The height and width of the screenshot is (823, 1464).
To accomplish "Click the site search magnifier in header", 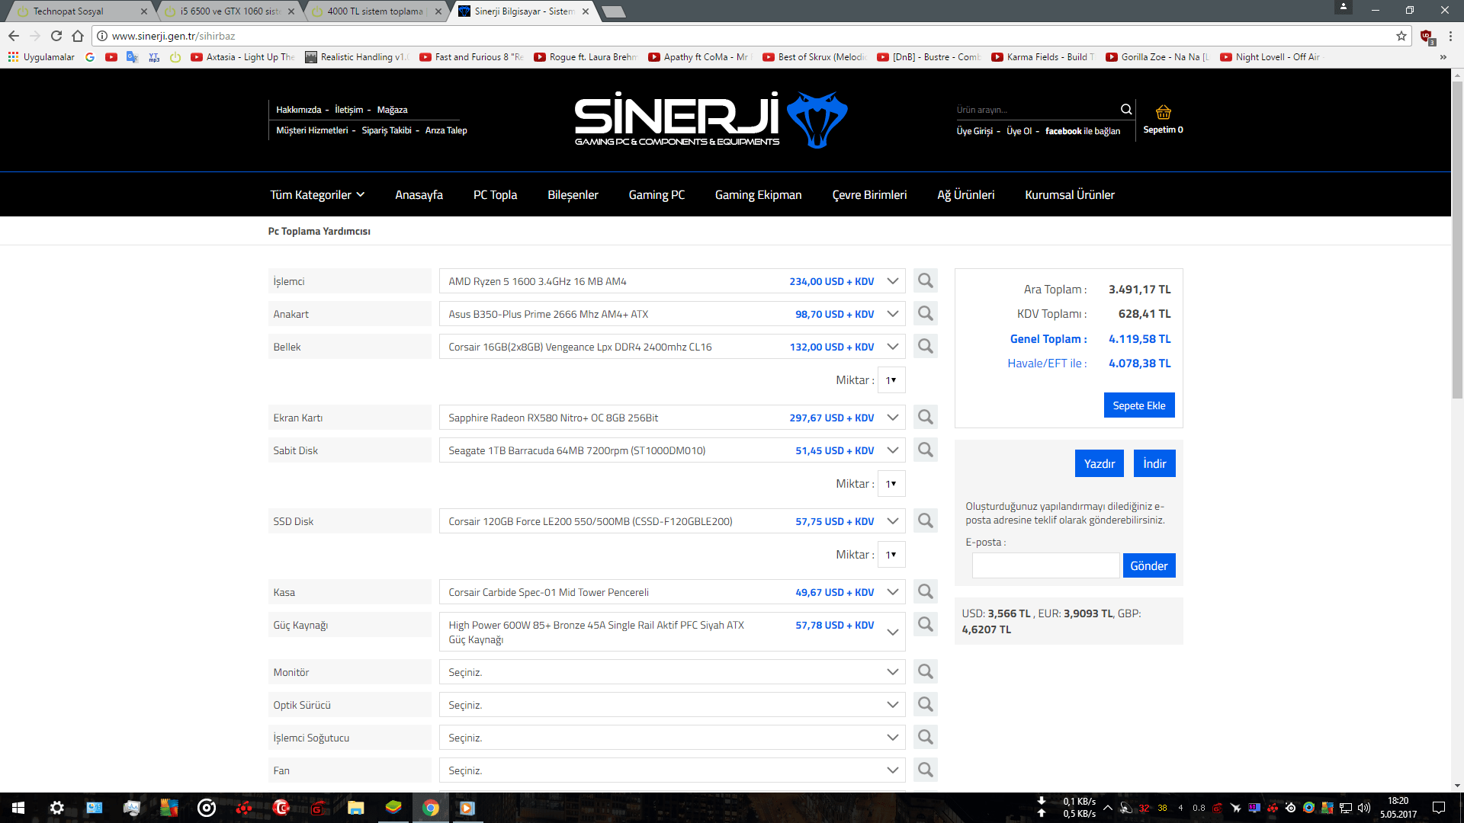I will coord(1125,110).
